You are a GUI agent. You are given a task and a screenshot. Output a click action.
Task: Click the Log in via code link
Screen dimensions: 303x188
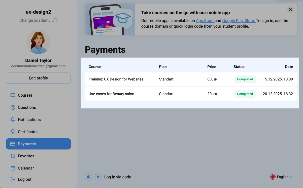(118, 177)
